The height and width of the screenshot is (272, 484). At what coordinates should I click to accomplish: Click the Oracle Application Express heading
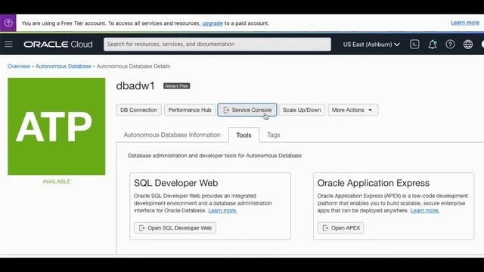point(374,183)
